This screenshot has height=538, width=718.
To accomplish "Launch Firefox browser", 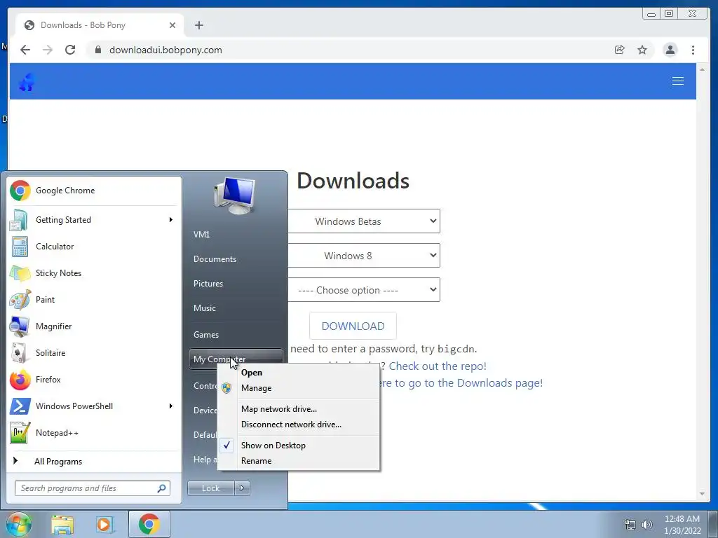I will point(94,379).
